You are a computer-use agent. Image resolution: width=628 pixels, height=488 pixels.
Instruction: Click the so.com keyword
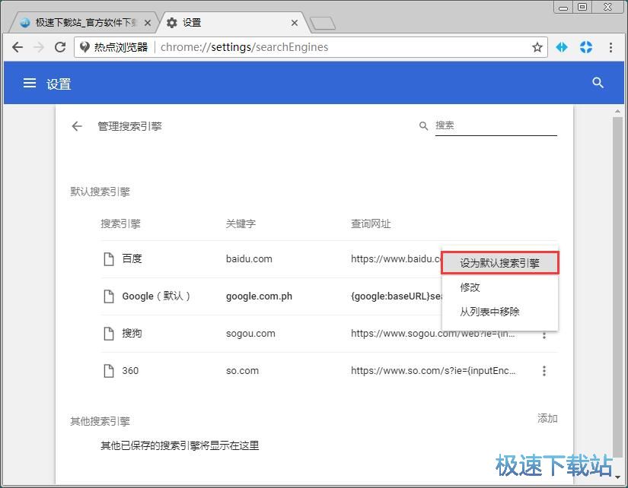[x=242, y=371]
